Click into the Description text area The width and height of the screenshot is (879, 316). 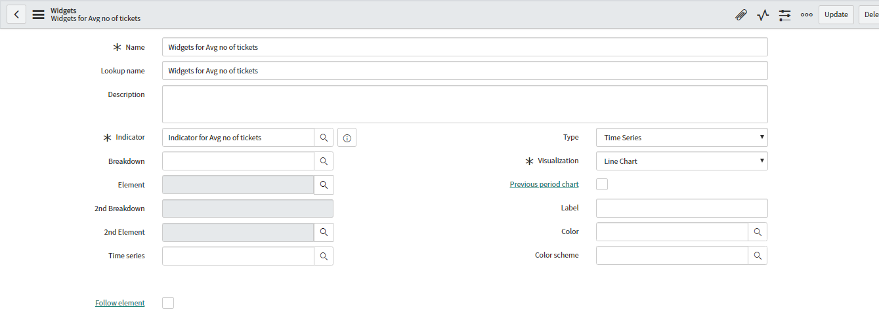465,104
